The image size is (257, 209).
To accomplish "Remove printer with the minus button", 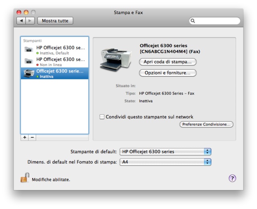I will tap(32, 137).
